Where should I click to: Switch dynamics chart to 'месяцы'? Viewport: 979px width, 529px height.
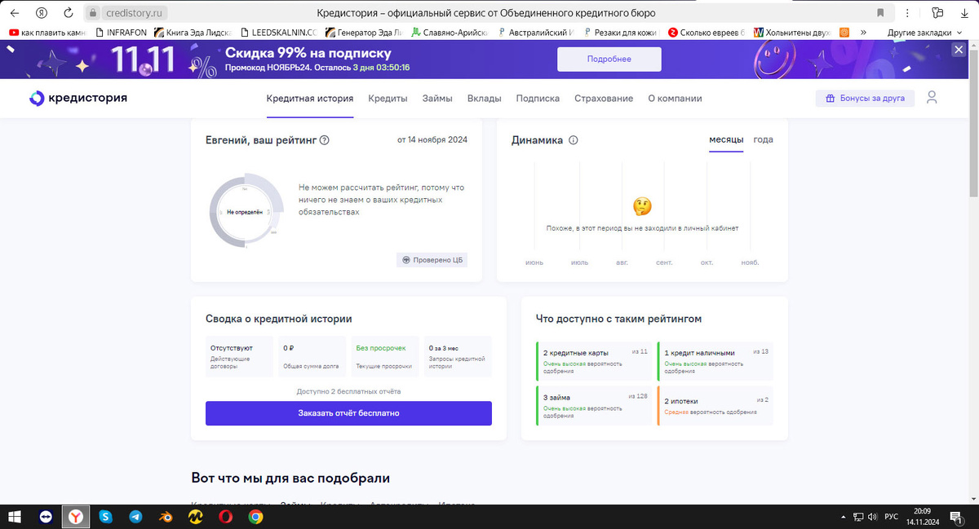click(726, 139)
